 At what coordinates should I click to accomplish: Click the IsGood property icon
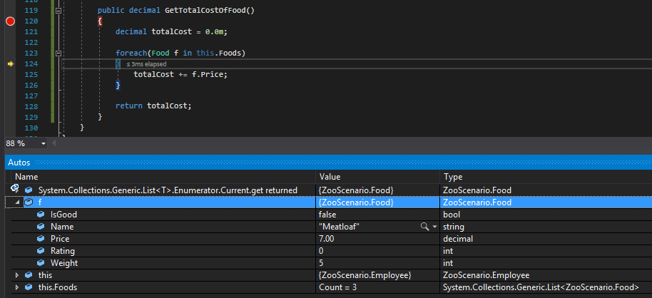point(41,215)
